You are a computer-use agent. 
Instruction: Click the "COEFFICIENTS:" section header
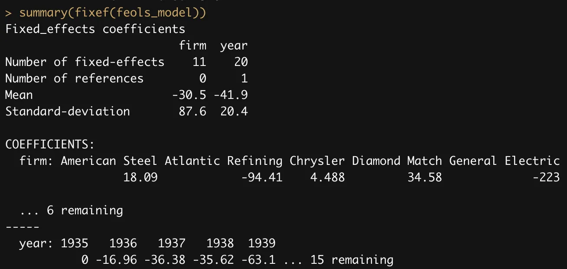tap(50, 144)
